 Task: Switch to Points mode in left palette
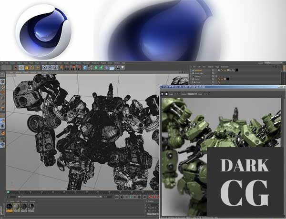pyautogui.click(x=2, y=98)
